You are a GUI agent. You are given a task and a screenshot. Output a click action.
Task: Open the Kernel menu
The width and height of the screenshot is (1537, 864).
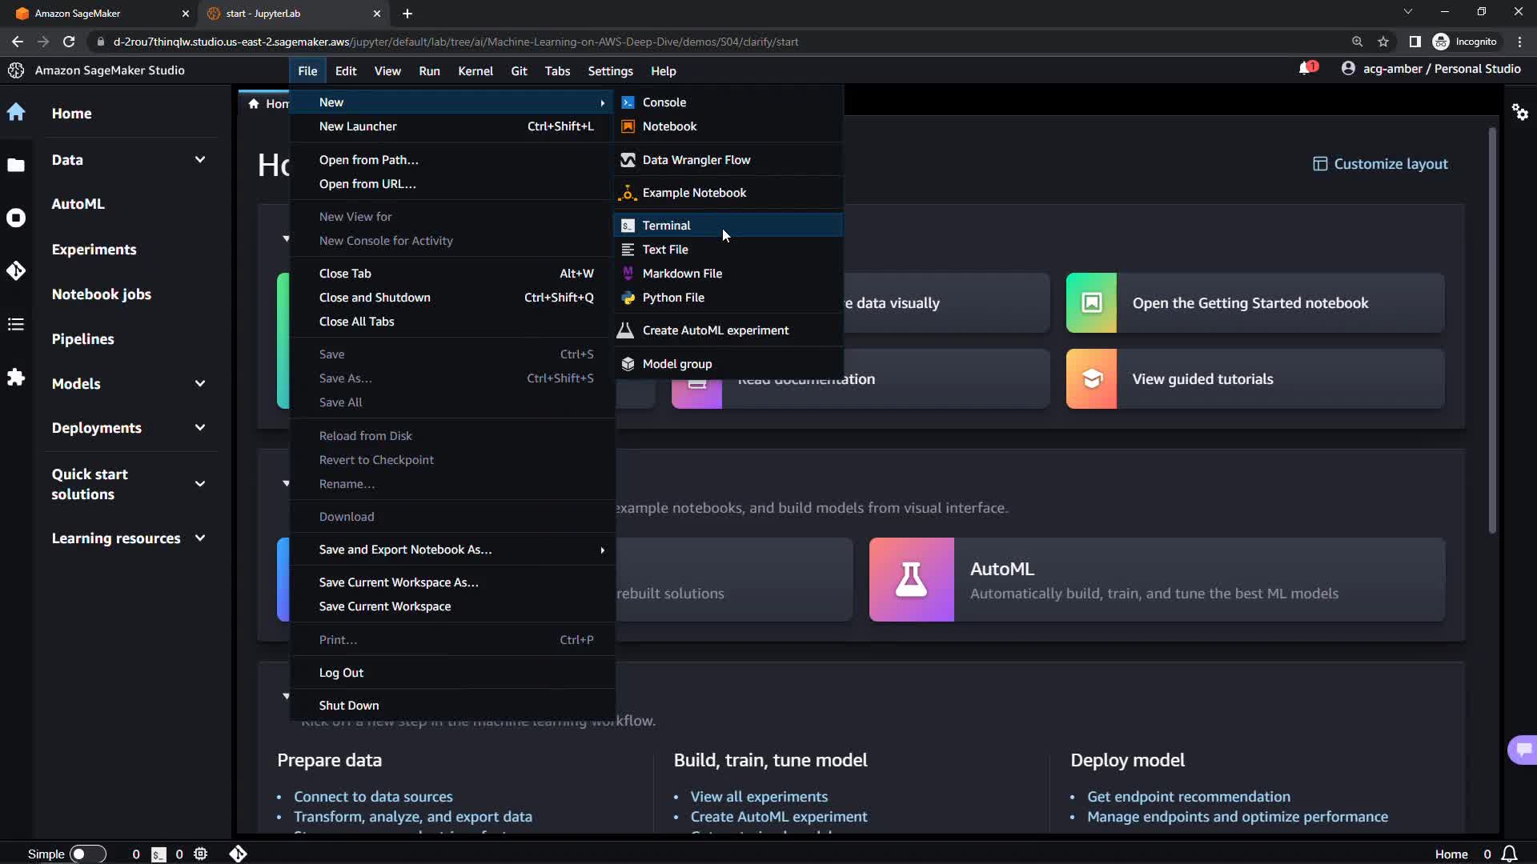coord(475,71)
